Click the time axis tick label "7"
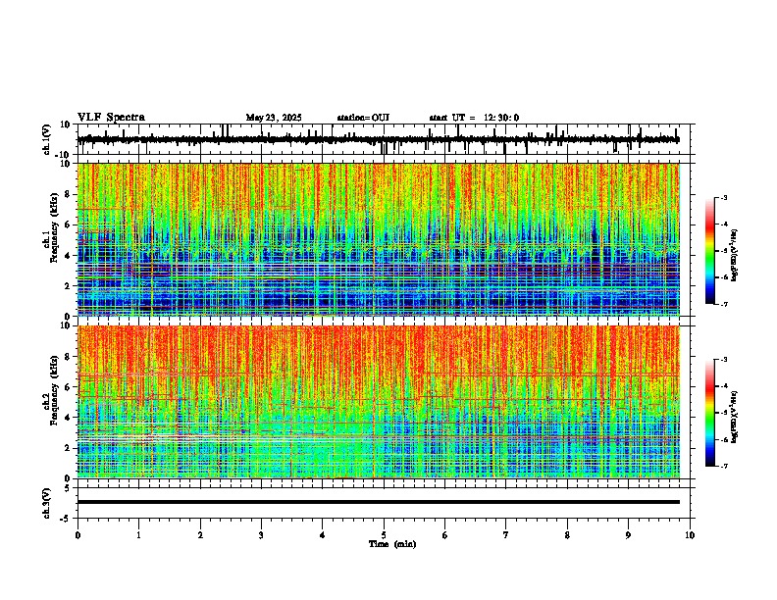The image size is (777, 600). tap(506, 535)
